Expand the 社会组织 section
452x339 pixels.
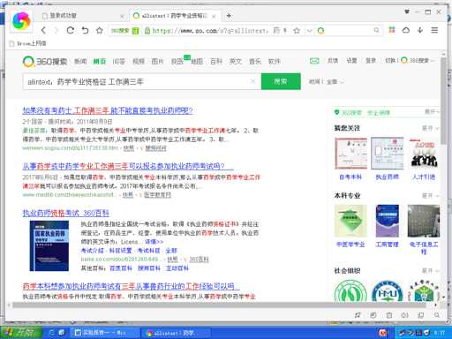click(x=430, y=270)
